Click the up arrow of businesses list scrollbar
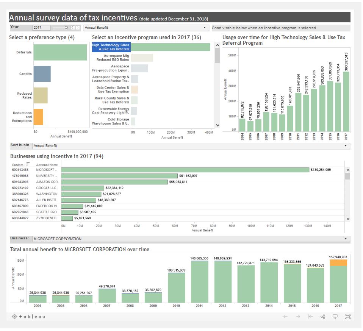 coord(347,170)
